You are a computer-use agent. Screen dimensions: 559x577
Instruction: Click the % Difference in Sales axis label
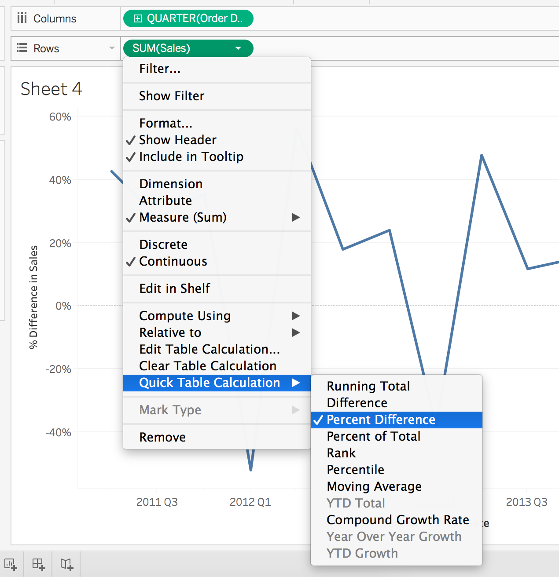(x=33, y=297)
